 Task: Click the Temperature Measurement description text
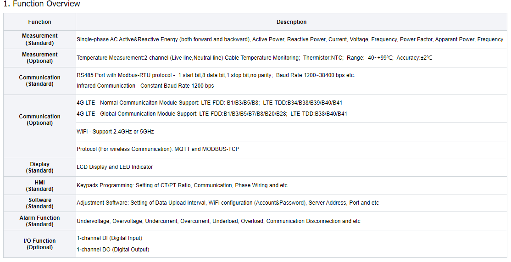[254, 58]
